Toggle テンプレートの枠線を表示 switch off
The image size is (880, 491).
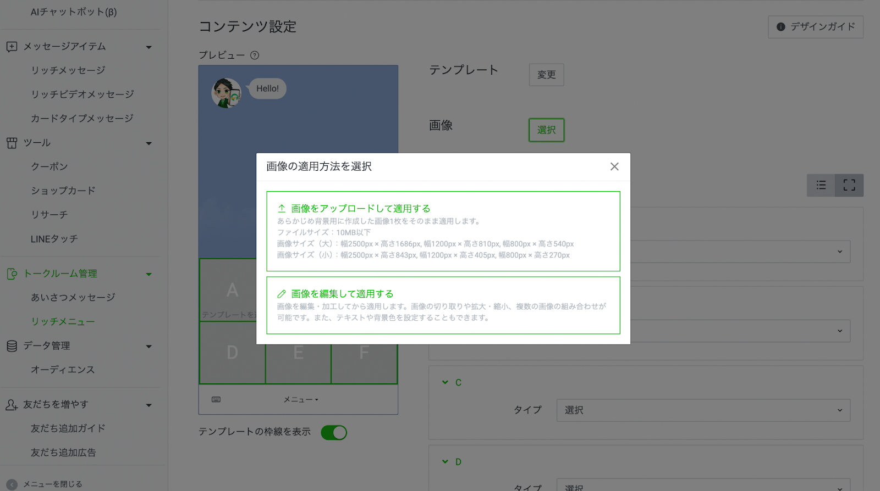point(334,433)
